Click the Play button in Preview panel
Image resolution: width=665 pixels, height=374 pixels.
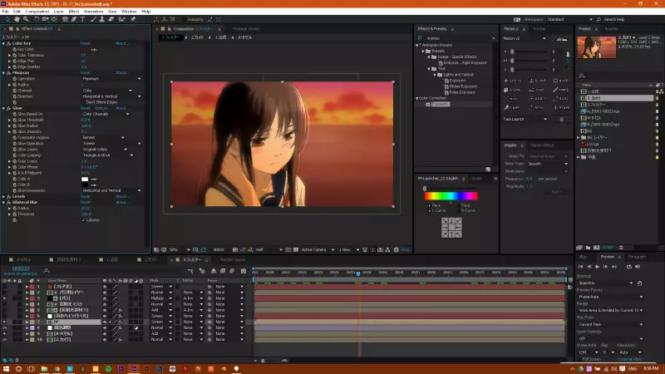(x=597, y=267)
